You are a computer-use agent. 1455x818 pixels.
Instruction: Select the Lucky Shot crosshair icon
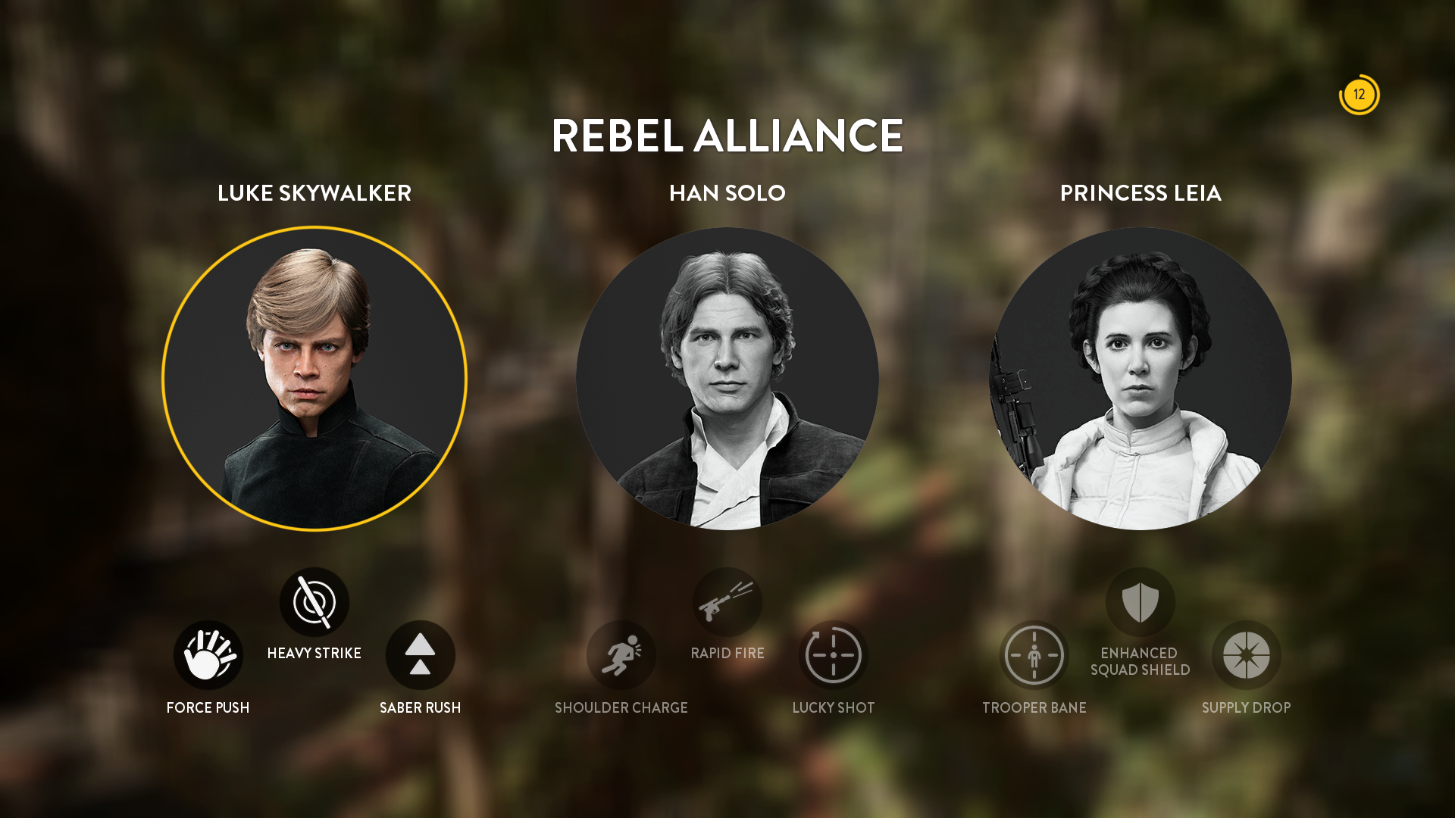(834, 655)
